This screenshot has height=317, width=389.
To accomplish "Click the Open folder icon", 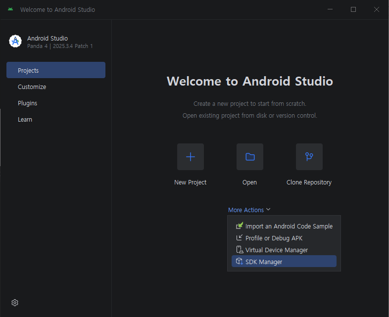I will (250, 157).
